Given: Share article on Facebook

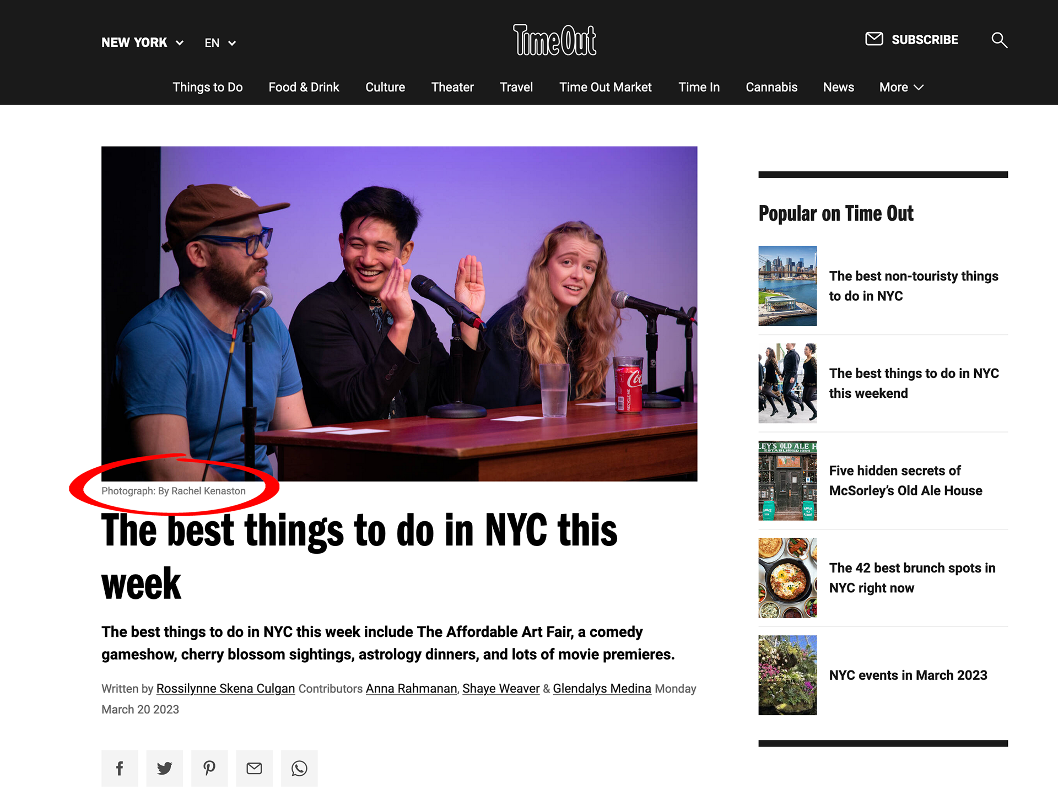Looking at the screenshot, I should tap(120, 768).
